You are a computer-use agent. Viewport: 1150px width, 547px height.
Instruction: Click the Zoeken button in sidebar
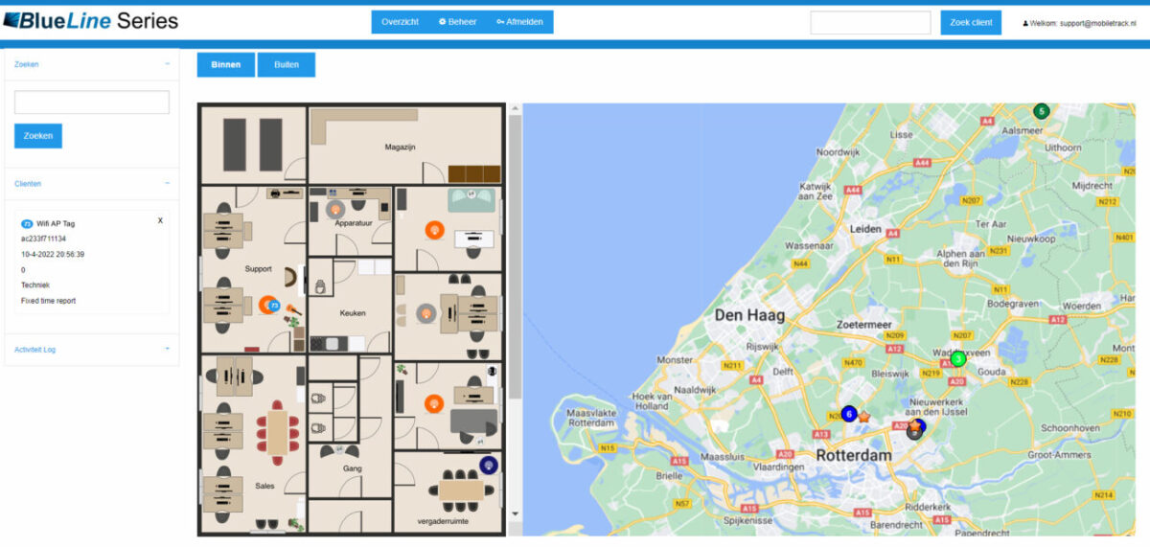38,136
